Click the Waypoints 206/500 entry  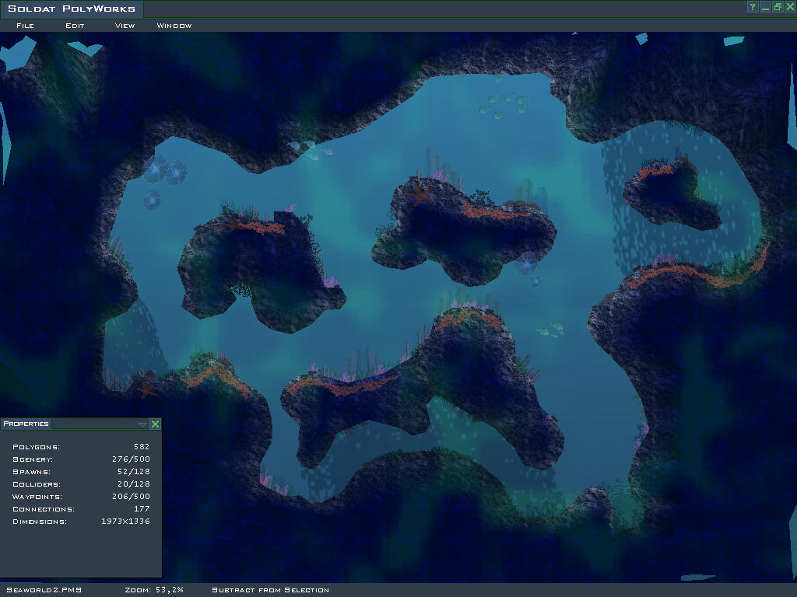click(131, 497)
